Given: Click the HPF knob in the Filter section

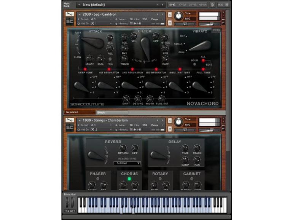Looking at the screenshot, I should click(156, 36).
